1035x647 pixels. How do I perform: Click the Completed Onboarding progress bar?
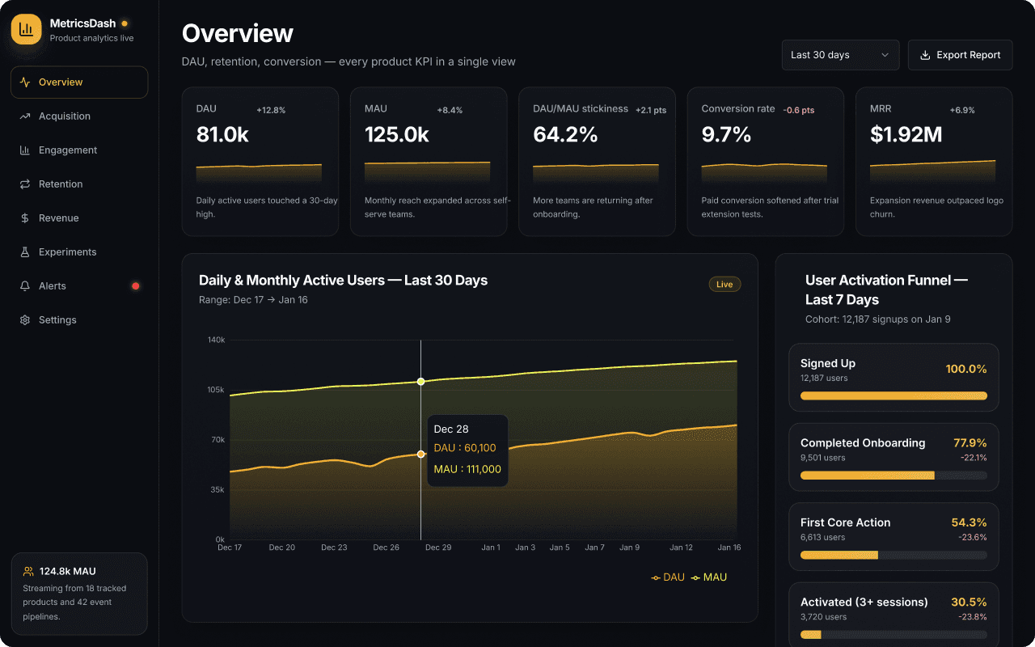pyautogui.click(x=893, y=476)
